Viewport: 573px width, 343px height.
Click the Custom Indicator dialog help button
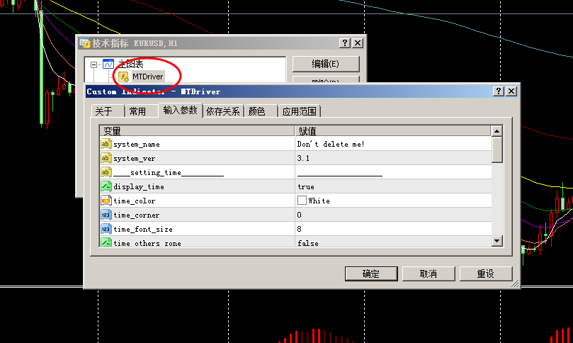(499, 91)
